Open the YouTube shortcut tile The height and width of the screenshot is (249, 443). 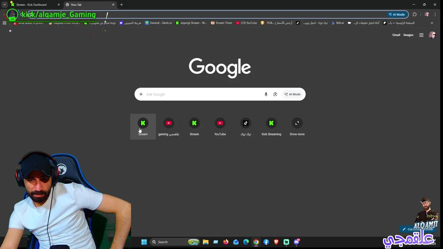pyautogui.click(x=220, y=127)
